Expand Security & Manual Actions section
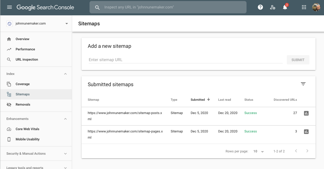This screenshot has width=324, height=169. tap(65, 154)
